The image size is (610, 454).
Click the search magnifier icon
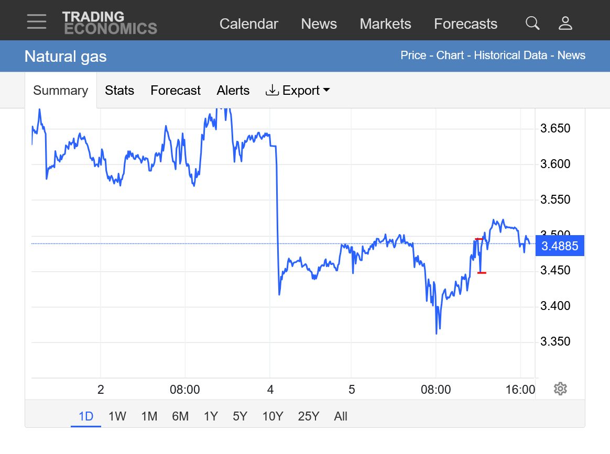coord(532,23)
